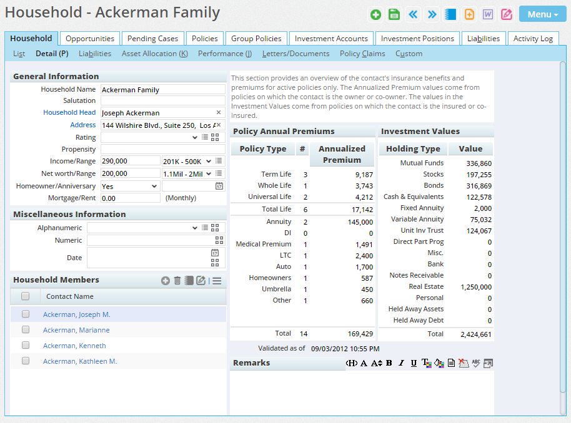Check the box beside Ackerman, Kathleen M.
This screenshot has width=571, height=423.
pyautogui.click(x=26, y=361)
